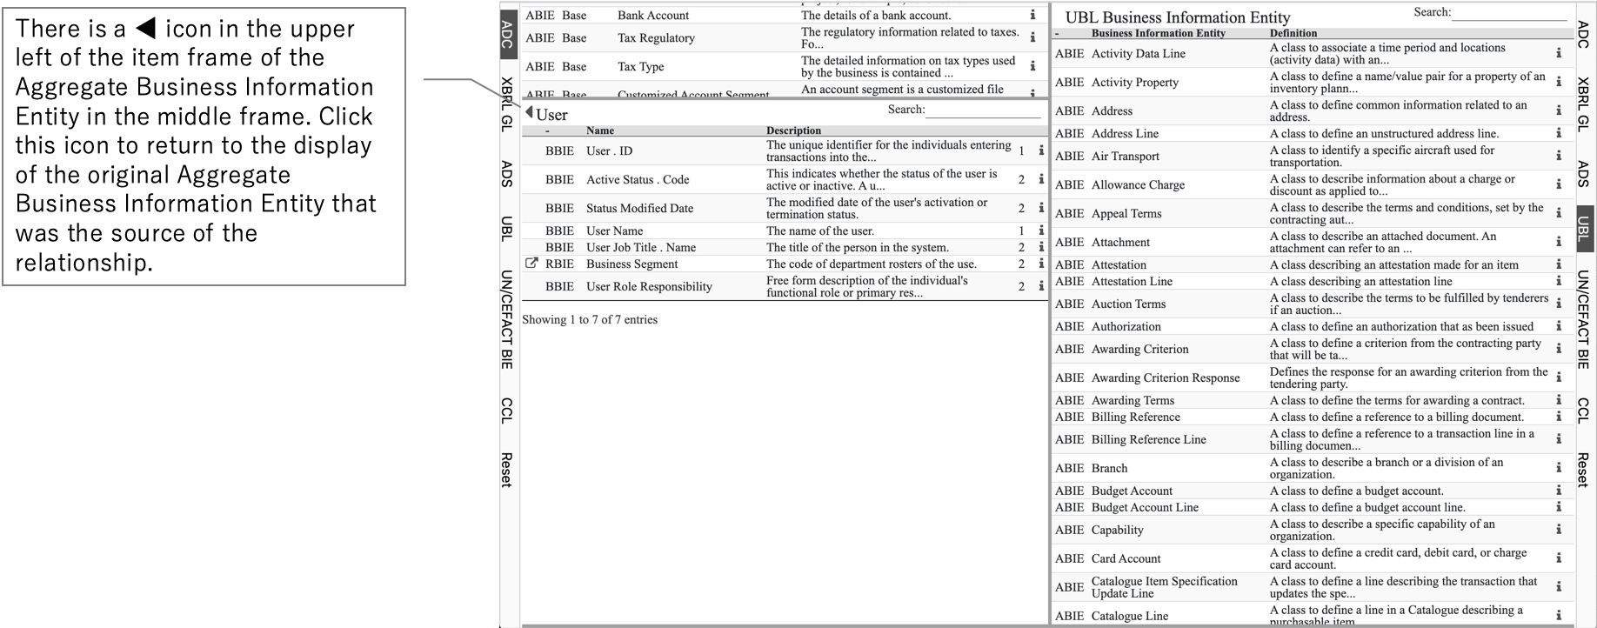This screenshot has height=628, width=1597.
Task: Show info for Attachment row
Action: [x=1559, y=242]
